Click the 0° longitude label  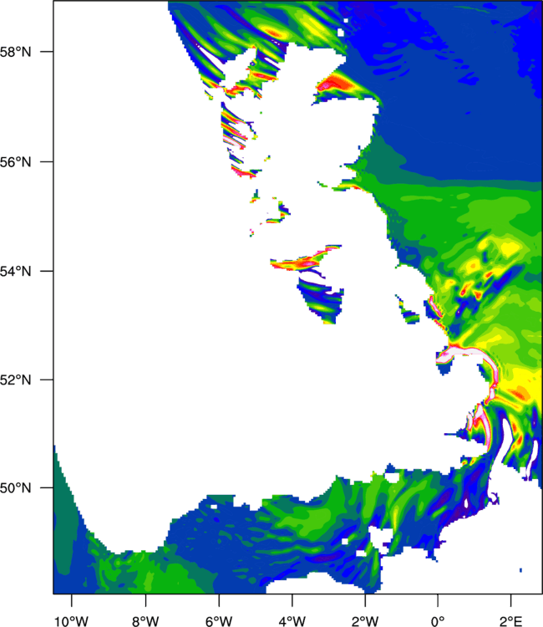tap(438, 621)
